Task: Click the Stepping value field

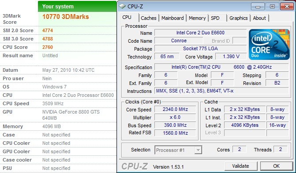Action: (277, 75)
